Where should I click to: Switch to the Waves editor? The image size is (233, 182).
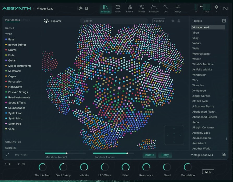(142, 9)
